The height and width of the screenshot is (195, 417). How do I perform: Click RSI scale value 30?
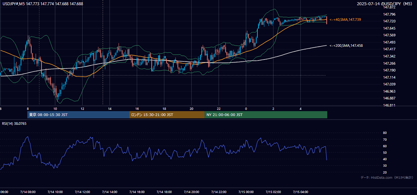pyautogui.click(x=385, y=166)
